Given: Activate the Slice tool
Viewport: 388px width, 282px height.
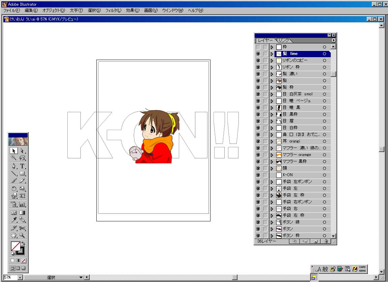Looking at the screenshot, I should (14, 228).
